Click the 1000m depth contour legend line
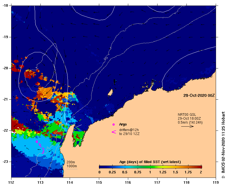 tap(72, 169)
